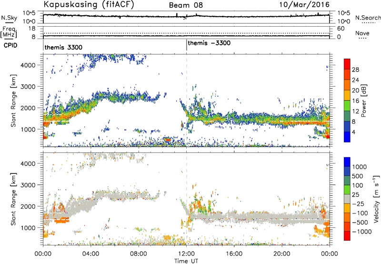This screenshot has height=264, width=381.
Task: Select the Beam 08 label
Action: [186, 5]
